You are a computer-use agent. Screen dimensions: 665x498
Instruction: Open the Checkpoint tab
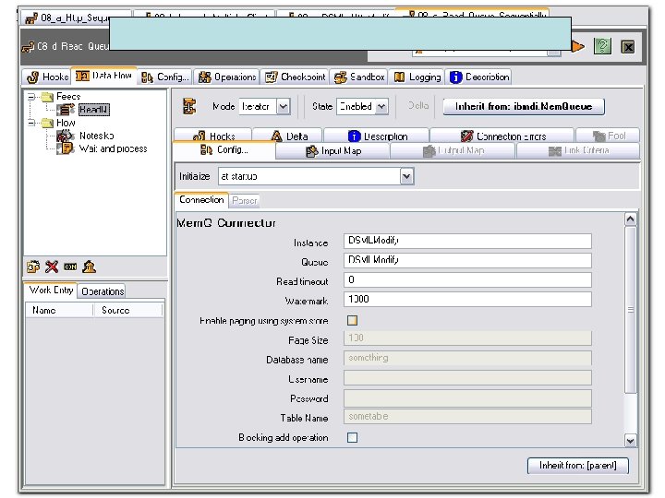[295, 77]
